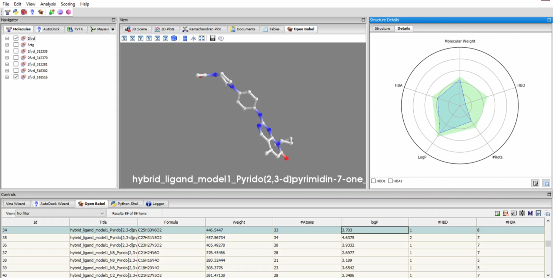This screenshot has height=278, width=553.
Task: Click the add table row icon
Action: click(x=497, y=213)
